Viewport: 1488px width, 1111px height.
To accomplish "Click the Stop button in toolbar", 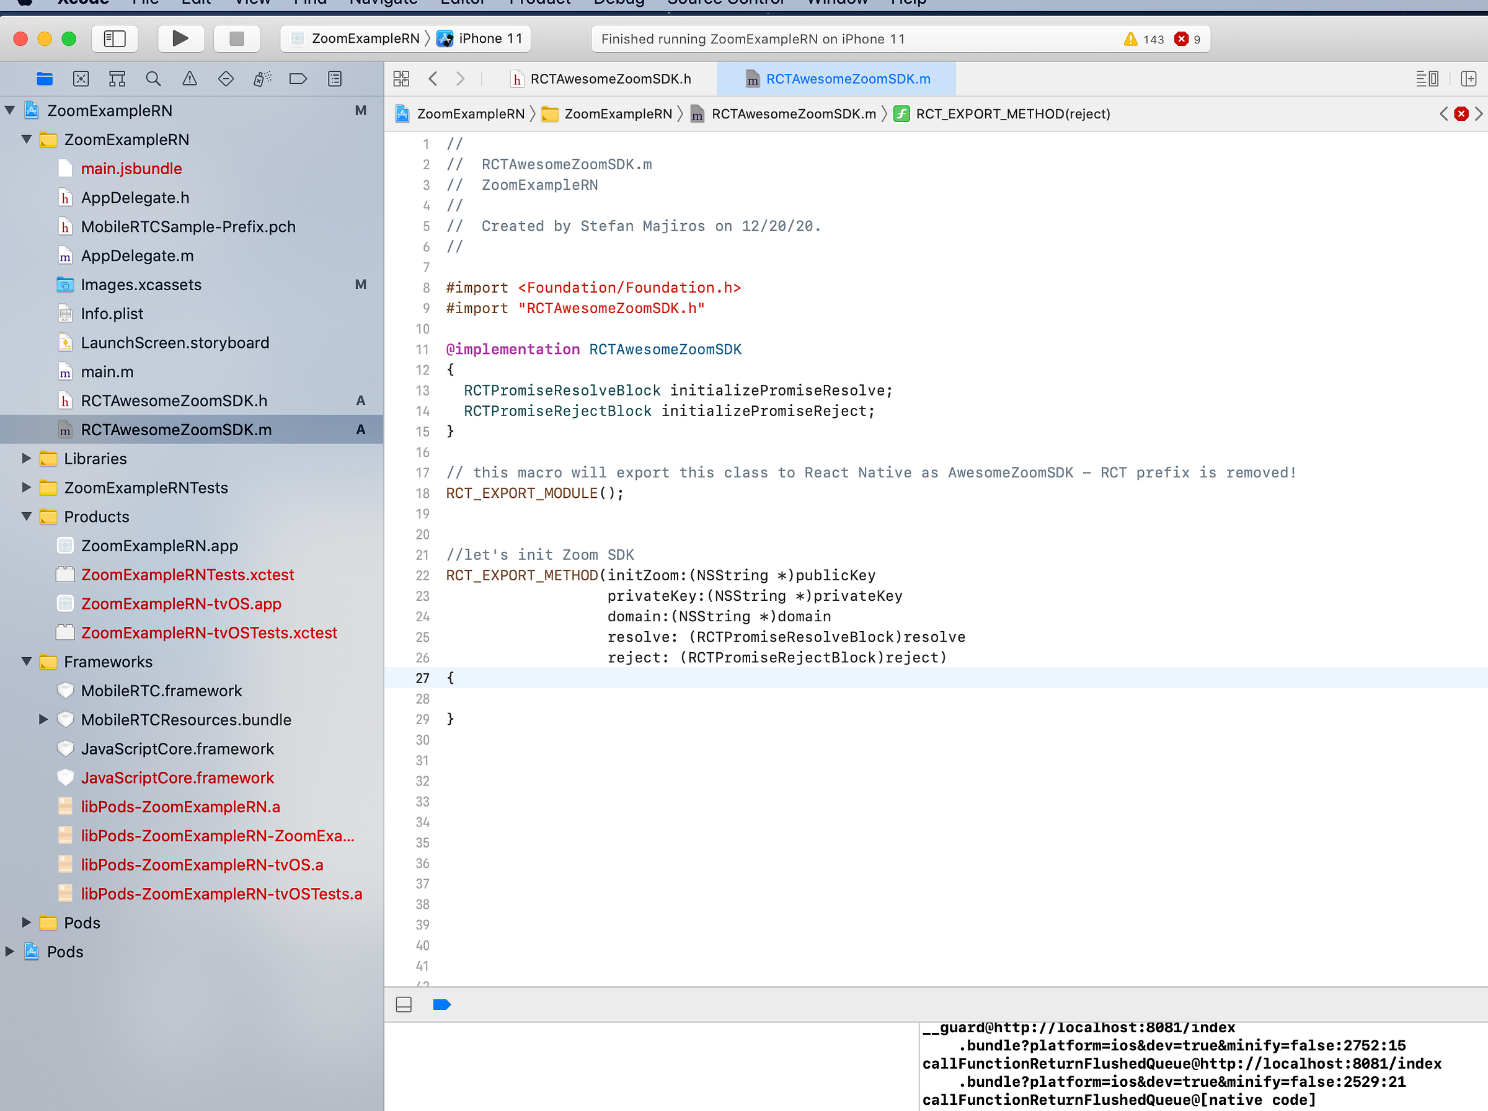I will tap(237, 38).
